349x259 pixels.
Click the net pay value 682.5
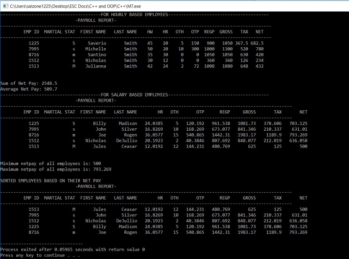(x=257, y=43)
